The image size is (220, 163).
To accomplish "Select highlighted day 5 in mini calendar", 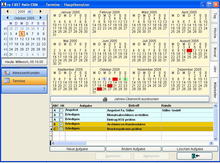I will tap(22, 34).
